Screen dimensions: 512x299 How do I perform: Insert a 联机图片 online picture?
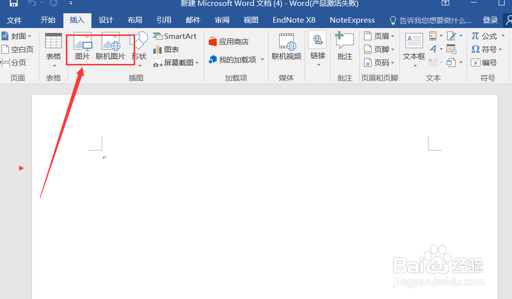coord(111,46)
